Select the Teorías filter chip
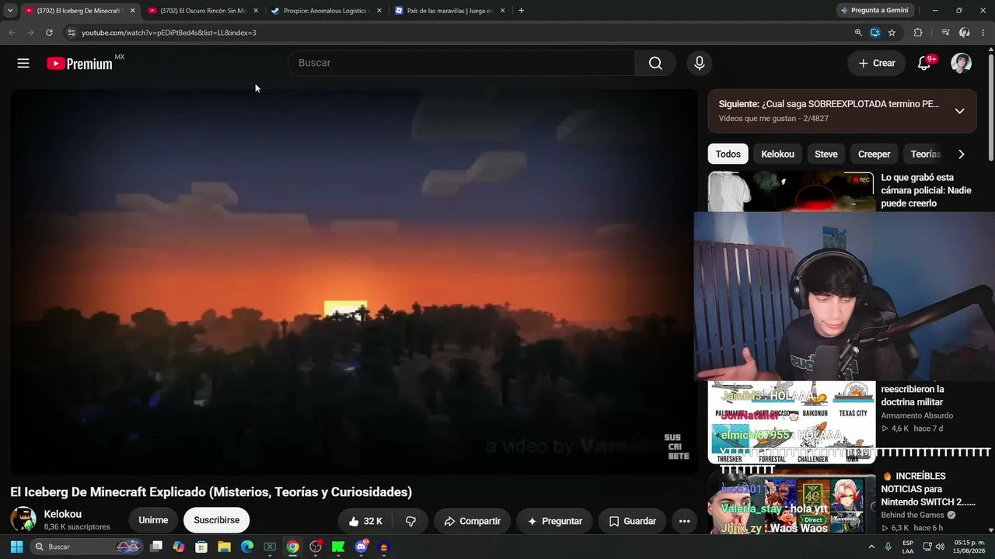This screenshot has height=559, width=995. [x=925, y=154]
